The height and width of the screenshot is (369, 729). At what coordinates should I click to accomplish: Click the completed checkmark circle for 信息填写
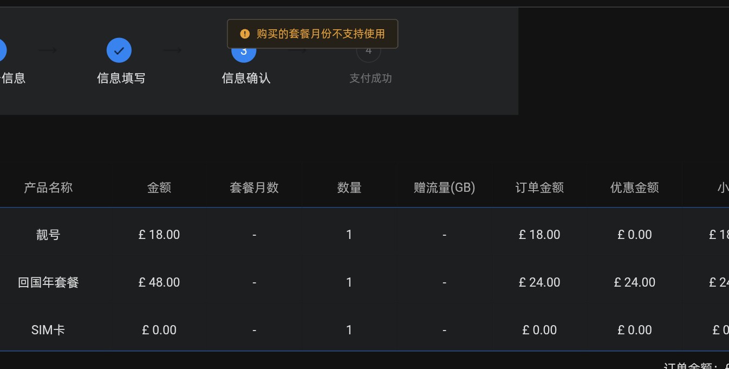[119, 50]
